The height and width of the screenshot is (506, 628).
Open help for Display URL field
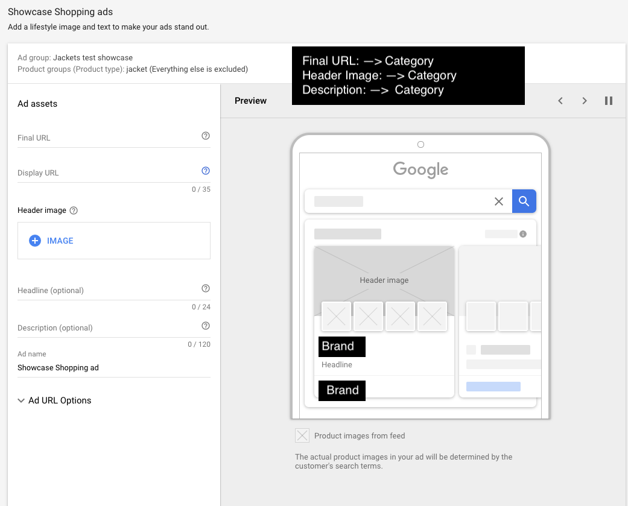click(x=206, y=171)
